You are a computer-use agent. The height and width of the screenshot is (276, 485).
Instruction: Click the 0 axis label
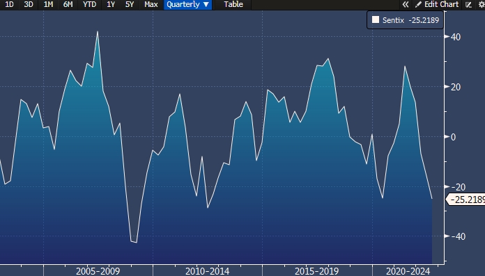tap(453, 137)
